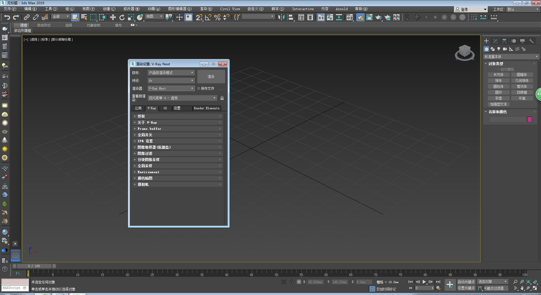Click the Mirror tool icon
This screenshot has height=295, width=541.
click(281, 17)
